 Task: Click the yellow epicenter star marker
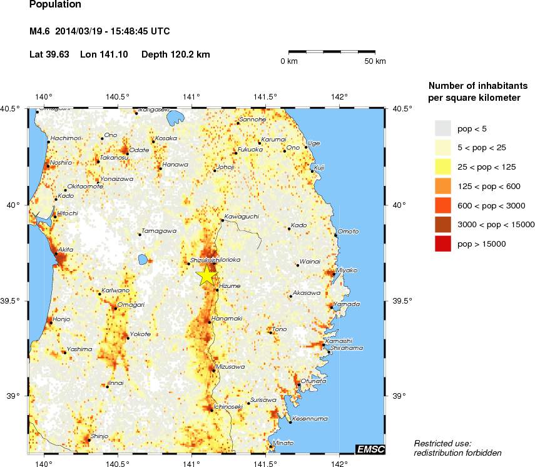click(x=206, y=275)
